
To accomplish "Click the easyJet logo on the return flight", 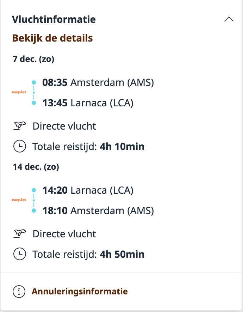I will click(19, 200).
